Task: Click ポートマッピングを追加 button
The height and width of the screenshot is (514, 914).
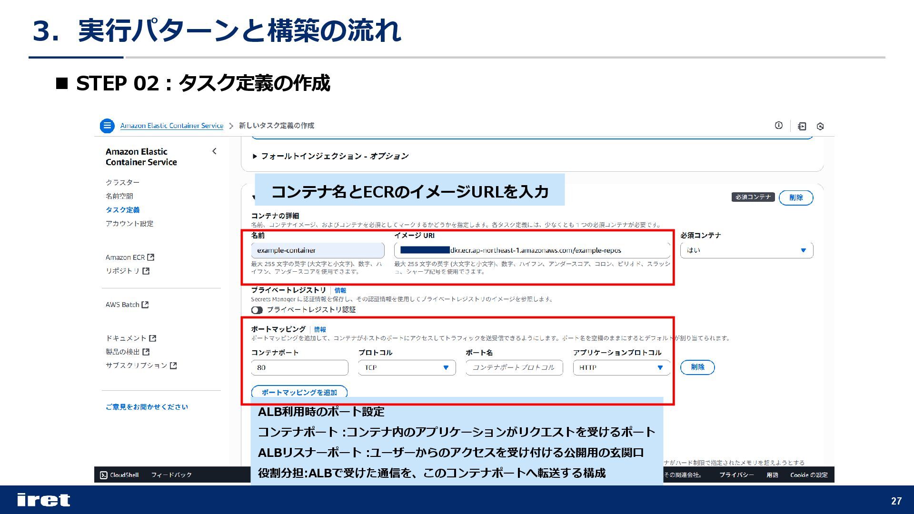Action: (x=299, y=392)
